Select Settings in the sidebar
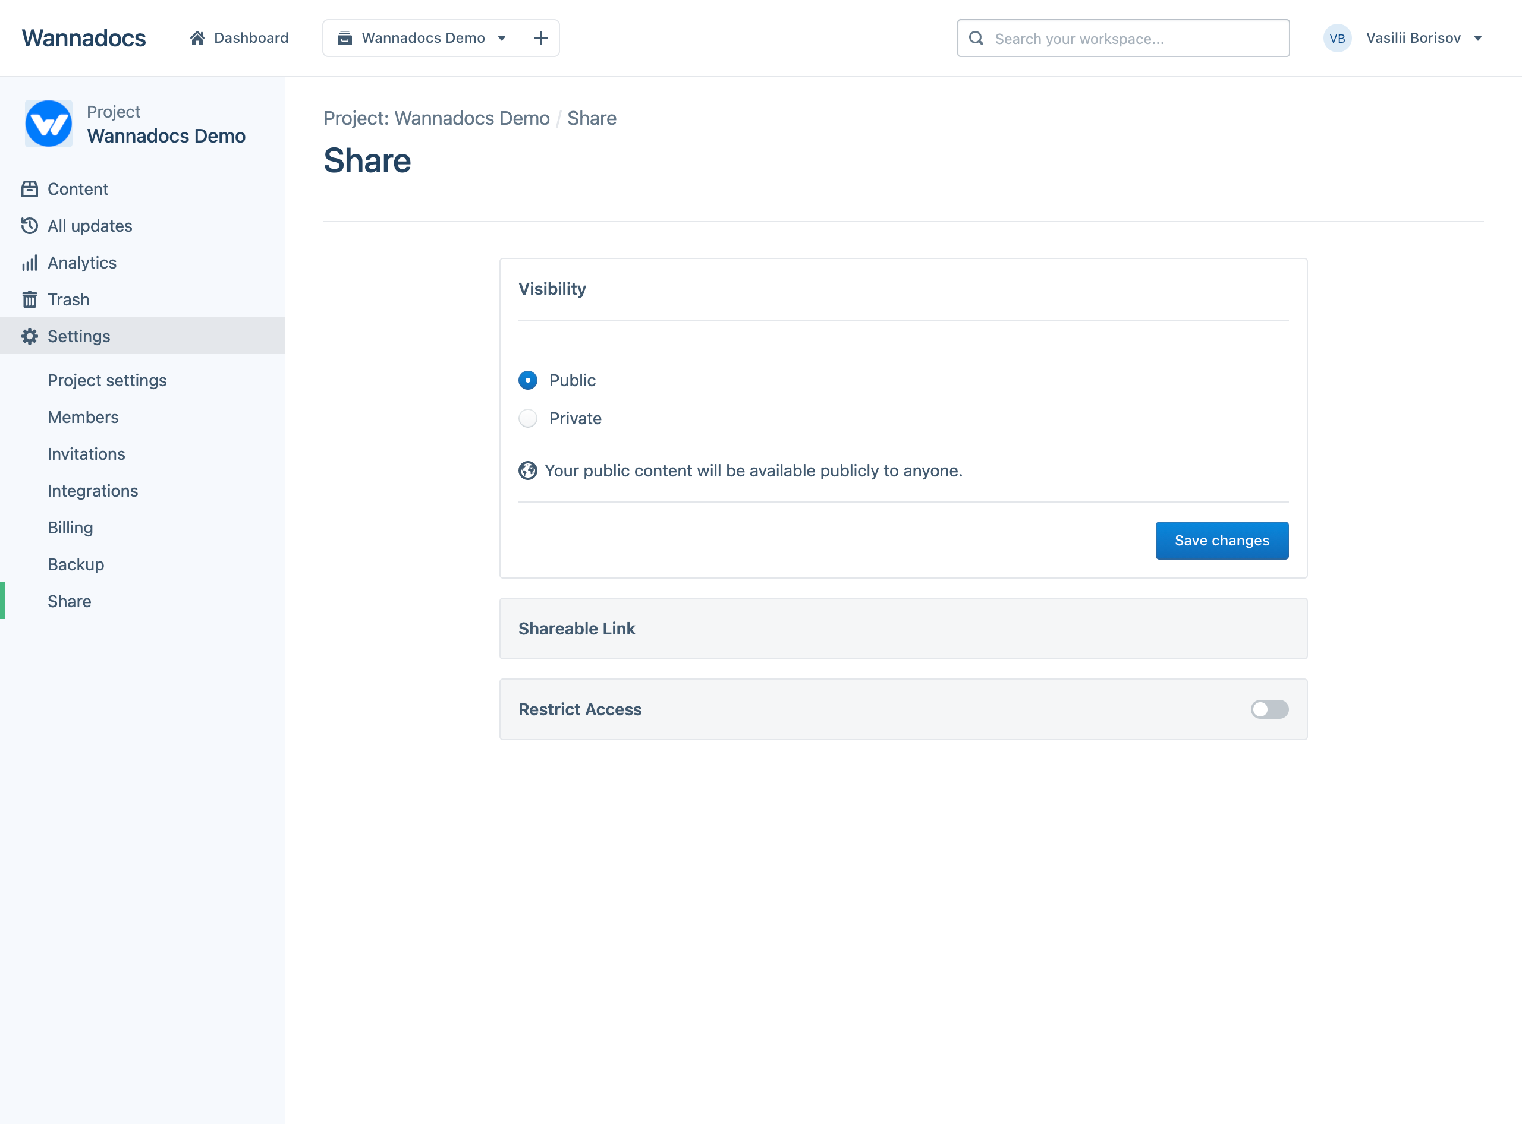The width and height of the screenshot is (1522, 1124). pos(142,336)
